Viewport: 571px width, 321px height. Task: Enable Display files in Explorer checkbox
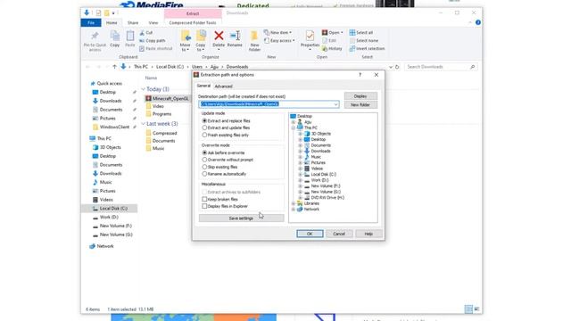(204, 206)
